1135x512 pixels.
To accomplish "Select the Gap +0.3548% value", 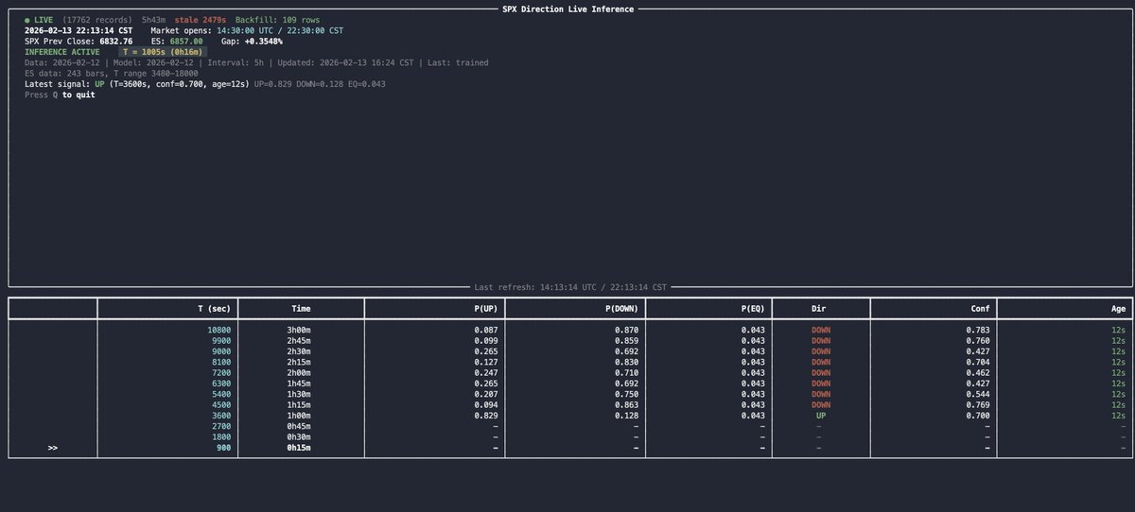I will (x=252, y=42).
